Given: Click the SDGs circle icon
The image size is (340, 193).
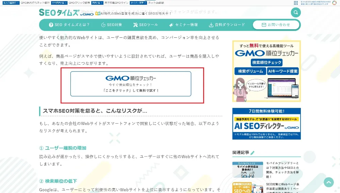Looking at the screenshot, I should coord(334,3).
